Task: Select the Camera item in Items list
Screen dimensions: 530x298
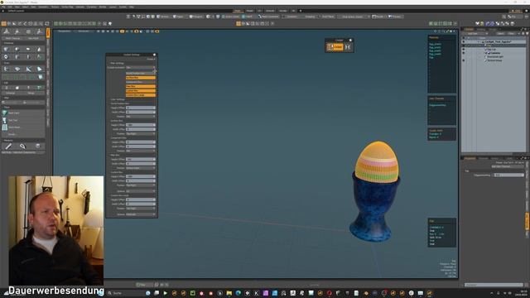Action: [x=494, y=53]
